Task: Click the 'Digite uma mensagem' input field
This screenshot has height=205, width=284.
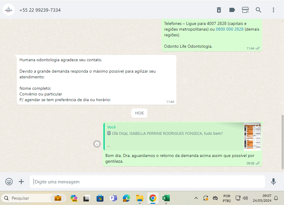Action: 147,182
